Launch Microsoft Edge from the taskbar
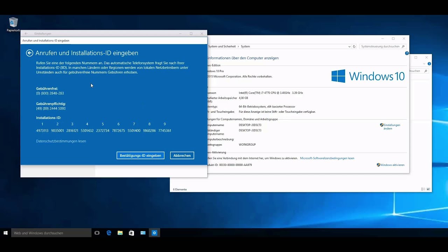The height and width of the screenshot is (252, 448). pyautogui.click(x=108, y=233)
